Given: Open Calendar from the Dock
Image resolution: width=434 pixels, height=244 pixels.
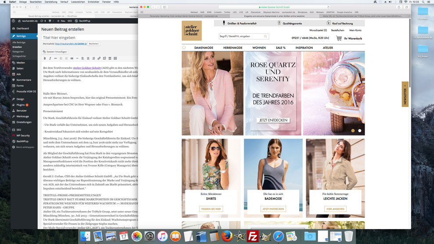Looking at the screenshot, I should click(124, 236).
